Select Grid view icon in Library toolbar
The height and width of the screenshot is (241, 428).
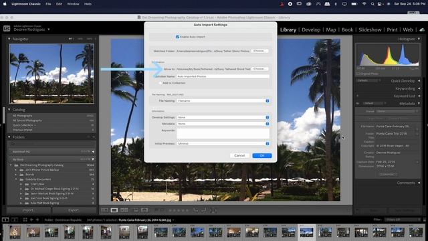coord(104,210)
